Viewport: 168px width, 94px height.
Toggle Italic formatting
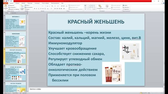37,9
